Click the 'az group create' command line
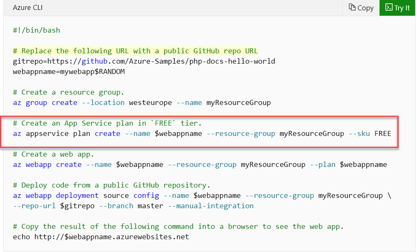Screen dimensions: 416x252 [x=142, y=102]
